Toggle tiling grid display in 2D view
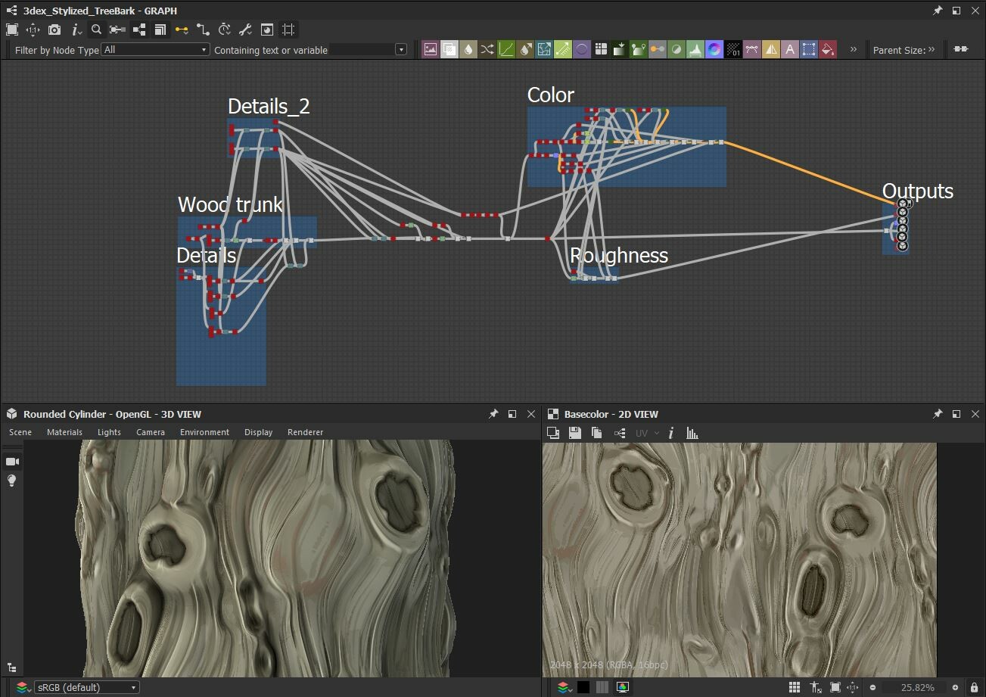The width and height of the screenshot is (986, 697). coord(795,686)
